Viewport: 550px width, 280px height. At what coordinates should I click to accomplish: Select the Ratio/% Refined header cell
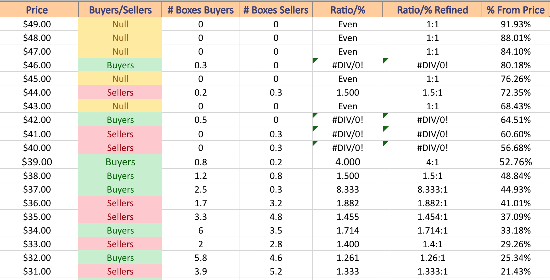(432, 10)
